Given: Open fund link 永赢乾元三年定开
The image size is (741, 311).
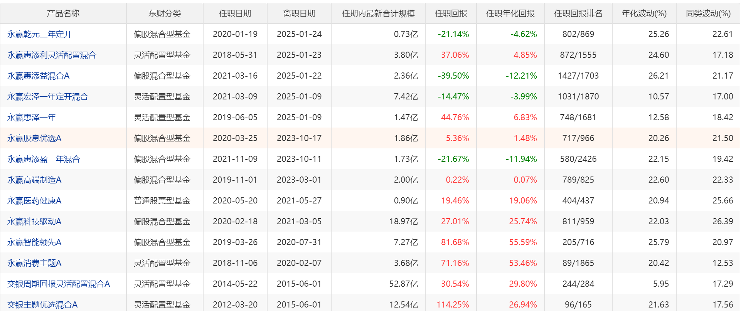Looking at the screenshot, I should click(x=40, y=34).
